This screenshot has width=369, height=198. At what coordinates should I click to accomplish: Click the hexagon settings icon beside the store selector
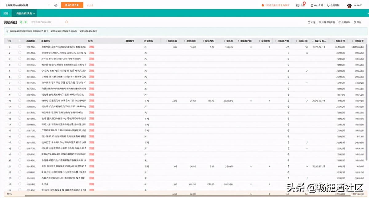(56, 5)
